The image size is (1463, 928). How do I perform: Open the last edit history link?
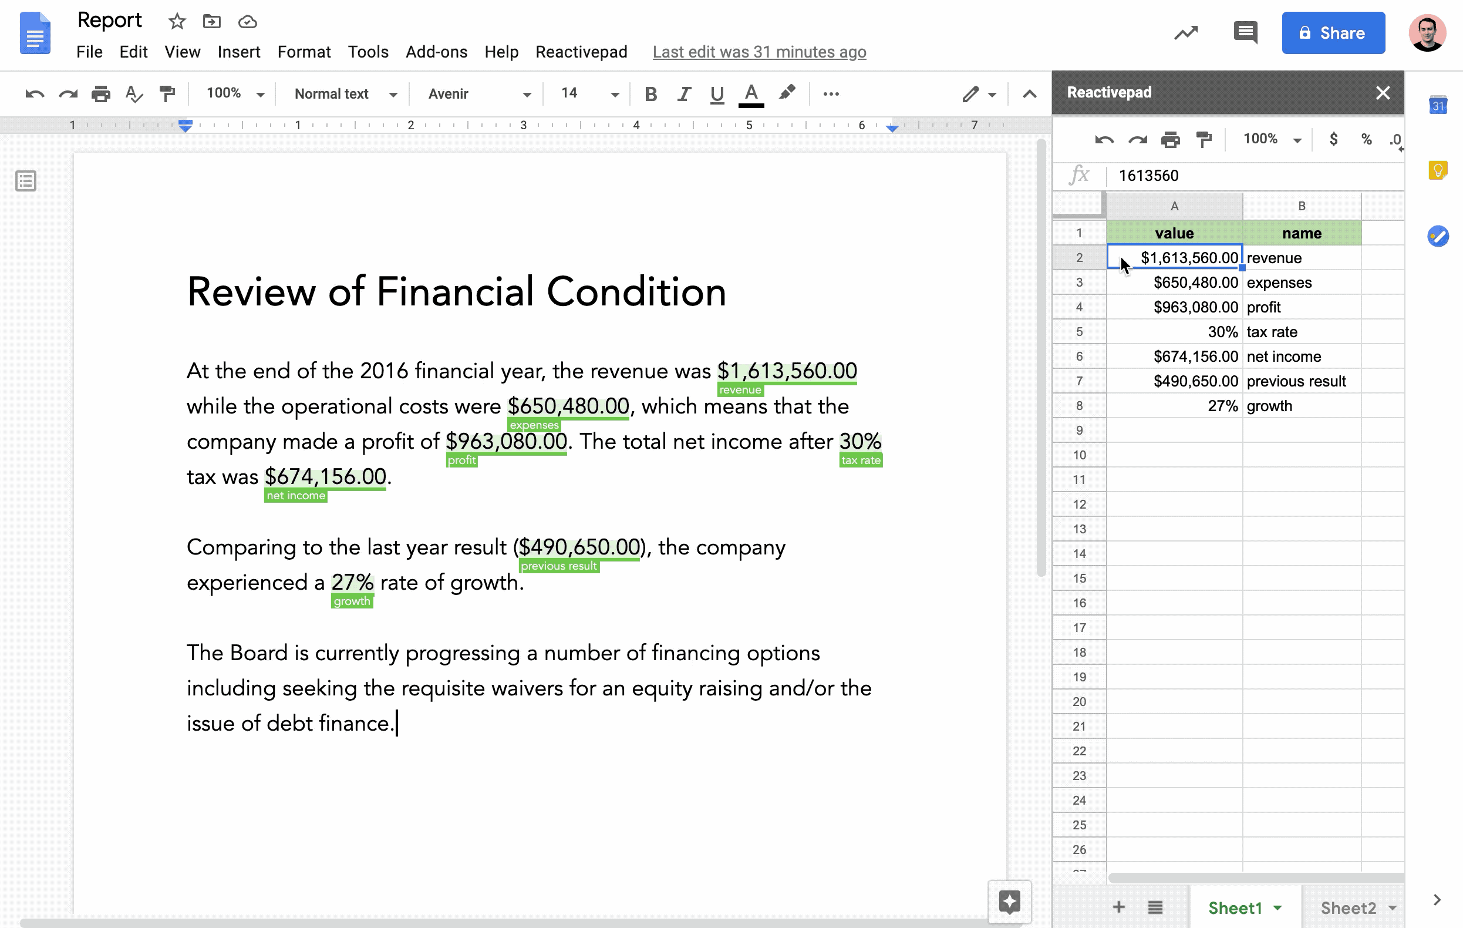pyautogui.click(x=760, y=52)
